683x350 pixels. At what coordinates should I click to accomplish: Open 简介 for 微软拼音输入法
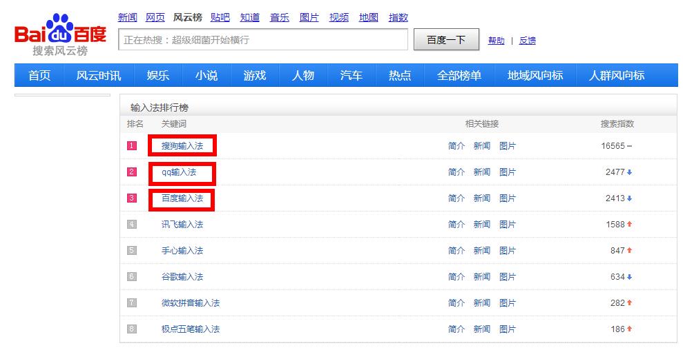pos(456,303)
